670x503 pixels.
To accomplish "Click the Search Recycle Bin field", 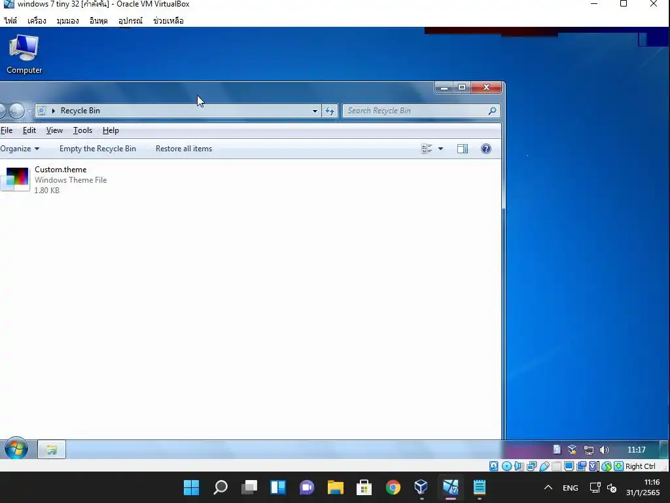I will pyautogui.click(x=421, y=111).
